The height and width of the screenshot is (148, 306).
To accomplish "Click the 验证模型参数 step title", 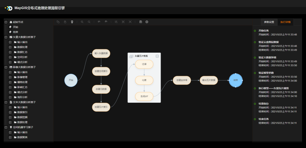I will click(x=265, y=73).
